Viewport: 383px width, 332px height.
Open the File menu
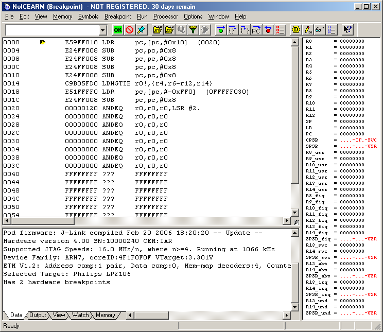(9, 16)
